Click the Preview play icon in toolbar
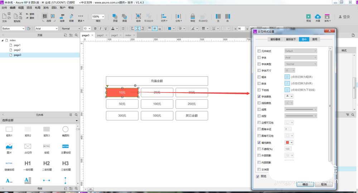This screenshot has width=358, height=193. click(309, 16)
